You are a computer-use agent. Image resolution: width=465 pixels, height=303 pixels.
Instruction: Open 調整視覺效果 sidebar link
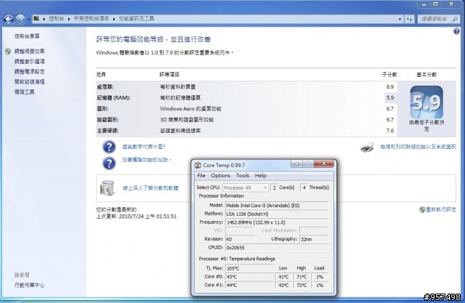click(x=29, y=52)
